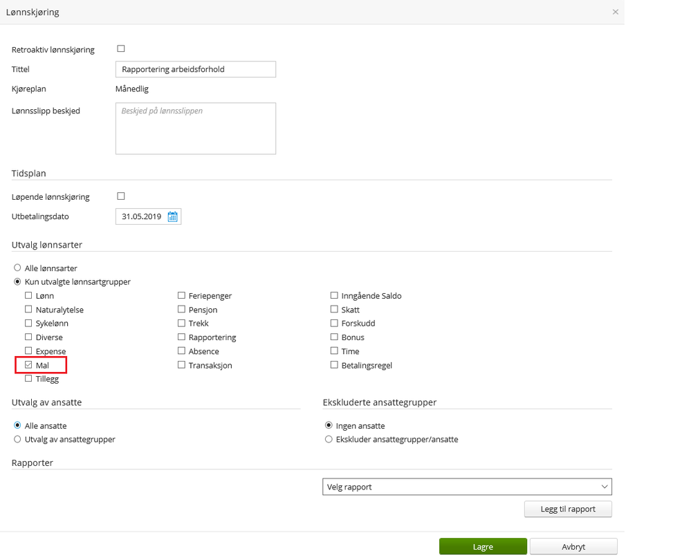Check the Betalingsregel checkbox
Image resolution: width=691 pixels, height=560 pixels.
coord(335,365)
